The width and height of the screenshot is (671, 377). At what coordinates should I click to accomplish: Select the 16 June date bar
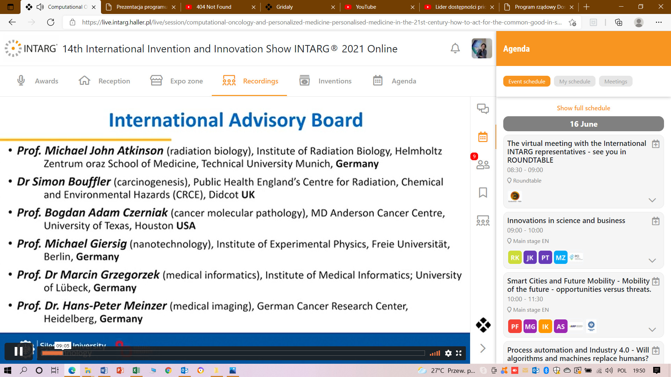(583, 124)
